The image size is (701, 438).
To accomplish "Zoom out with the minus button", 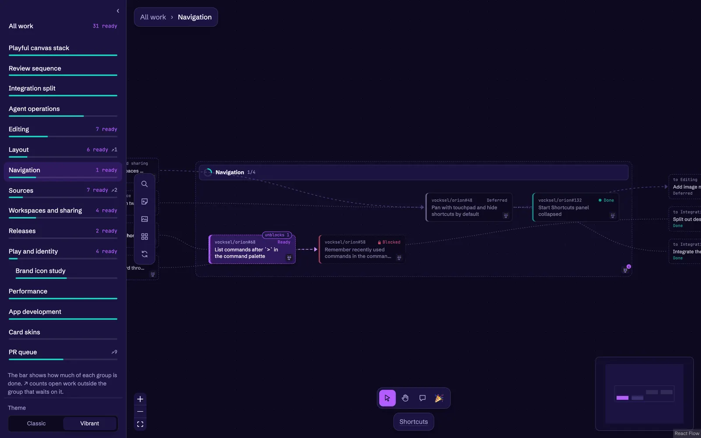I will [140, 412].
